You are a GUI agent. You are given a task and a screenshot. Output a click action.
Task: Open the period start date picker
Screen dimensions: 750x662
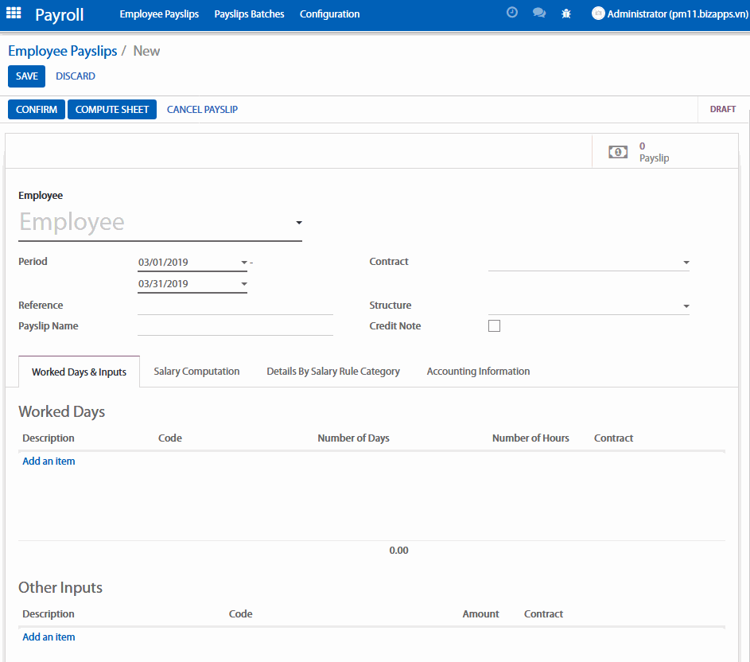(x=244, y=263)
